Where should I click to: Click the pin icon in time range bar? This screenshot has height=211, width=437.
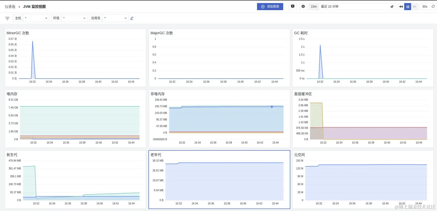392,7
